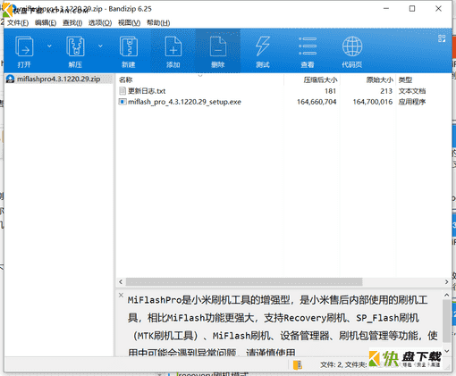
Task: Click the file list horizontal scrollbar thumb
Action: (x=244, y=281)
